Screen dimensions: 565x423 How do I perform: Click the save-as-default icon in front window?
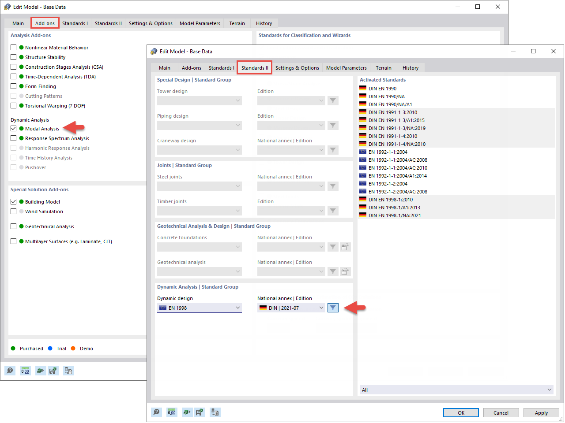pyautogui.click(x=200, y=412)
